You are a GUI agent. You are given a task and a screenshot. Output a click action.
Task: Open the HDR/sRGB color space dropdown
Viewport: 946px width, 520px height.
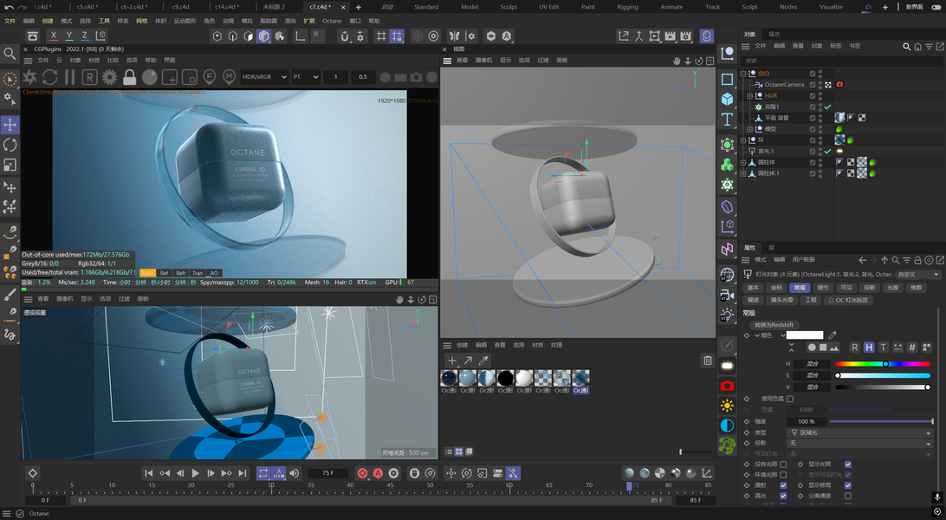(x=264, y=77)
